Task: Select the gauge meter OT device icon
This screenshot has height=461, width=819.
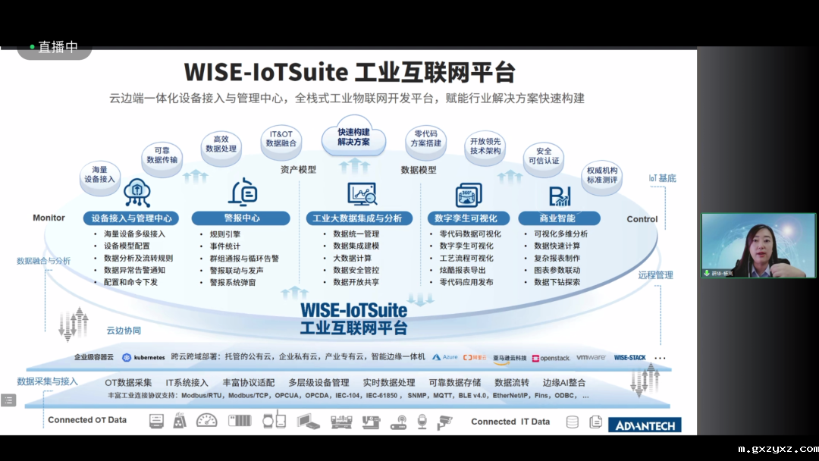Action: 206,421
